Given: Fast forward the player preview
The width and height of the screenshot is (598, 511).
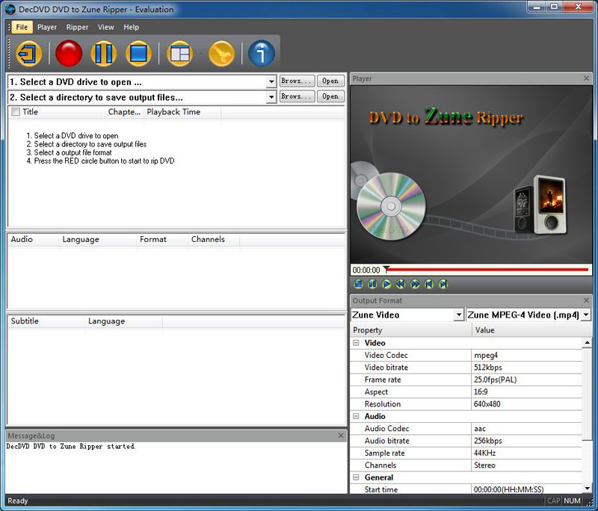Looking at the screenshot, I should coord(415,284).
